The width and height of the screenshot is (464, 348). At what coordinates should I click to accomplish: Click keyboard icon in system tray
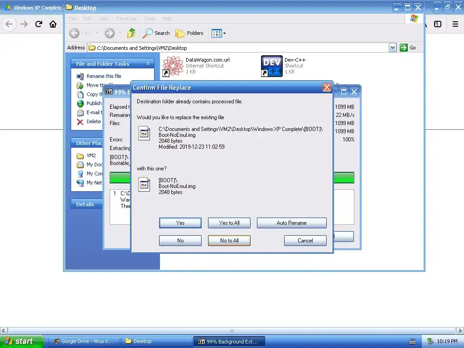(412, 342)
